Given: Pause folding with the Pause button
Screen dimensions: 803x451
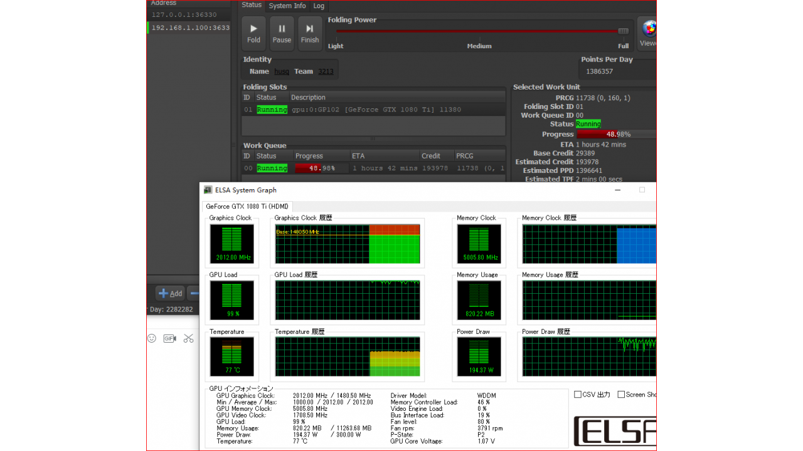Looking at the screenshot, I should click(x=282, y=33).
